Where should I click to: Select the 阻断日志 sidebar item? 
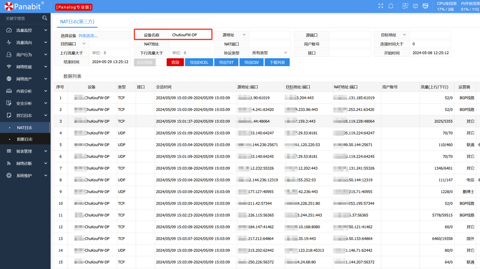click(x=25, y=139)
